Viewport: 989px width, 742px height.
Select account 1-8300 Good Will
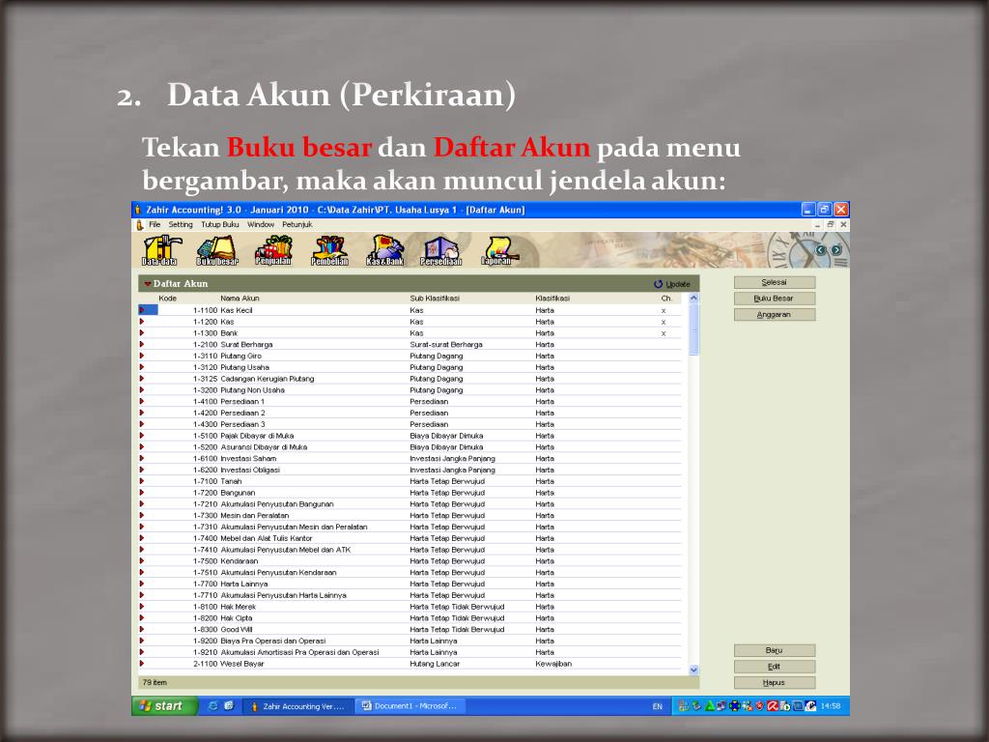[x=410, y=629]
